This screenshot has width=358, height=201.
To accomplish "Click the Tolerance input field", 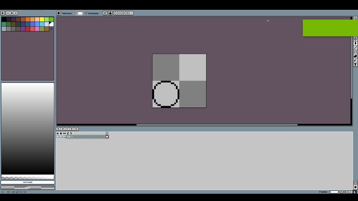I will coord(79,13).
